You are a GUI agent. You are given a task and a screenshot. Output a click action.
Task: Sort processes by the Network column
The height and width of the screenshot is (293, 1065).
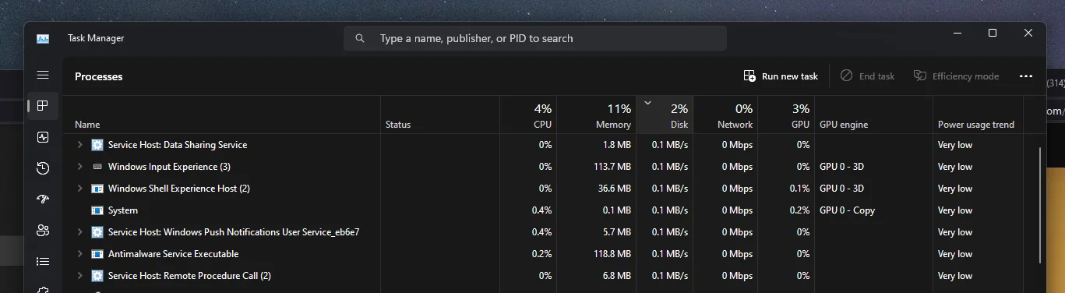[725, 115]
